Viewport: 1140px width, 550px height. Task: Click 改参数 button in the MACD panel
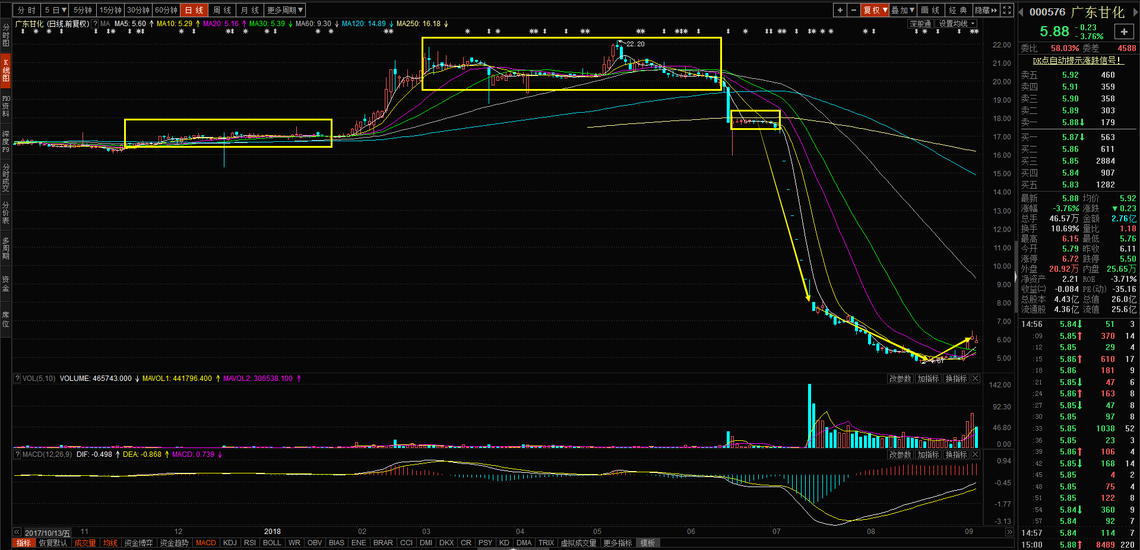coord(900,454)
